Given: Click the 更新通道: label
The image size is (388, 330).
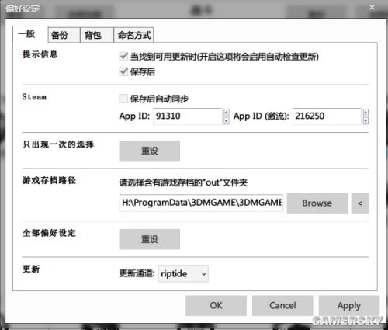Looking at the screenshot, I should tap(137, 273).
